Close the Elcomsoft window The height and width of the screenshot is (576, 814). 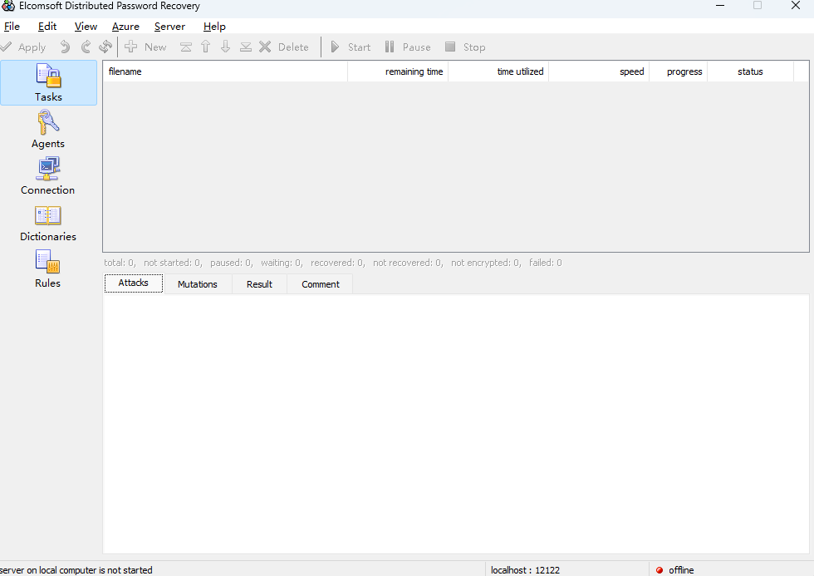click(796, 6)
